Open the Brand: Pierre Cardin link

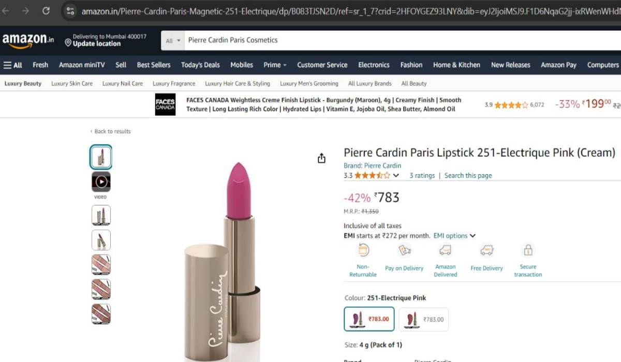coord(372,165)
